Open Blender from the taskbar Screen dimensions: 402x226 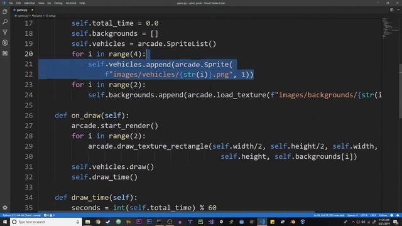click(x=293, y=222)
